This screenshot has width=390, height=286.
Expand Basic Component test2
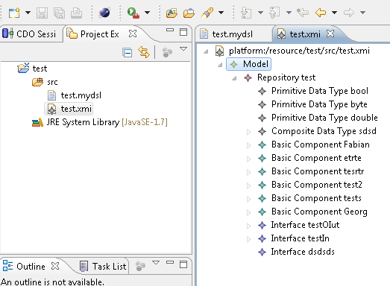coord(248,185)
